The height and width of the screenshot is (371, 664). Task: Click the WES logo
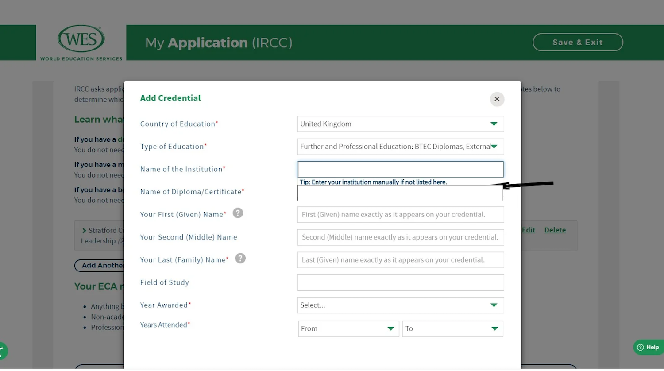tap(81, 43)
